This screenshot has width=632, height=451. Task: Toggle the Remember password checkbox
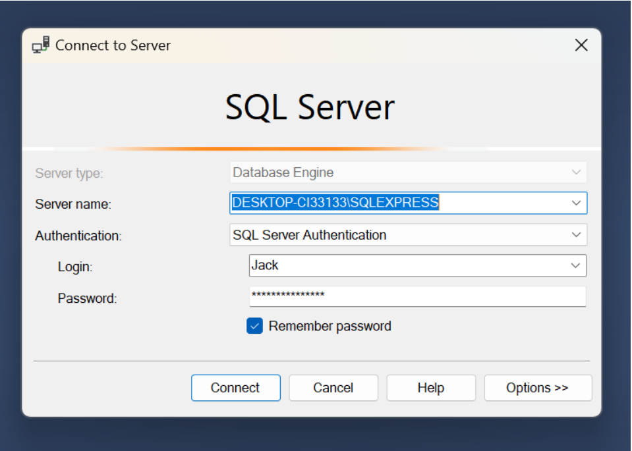255,326
